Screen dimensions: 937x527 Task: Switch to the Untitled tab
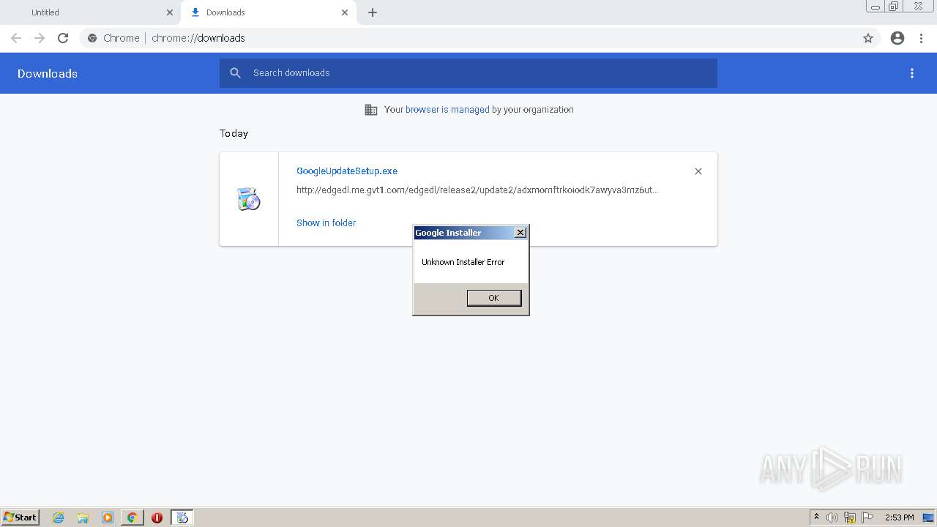90,12
